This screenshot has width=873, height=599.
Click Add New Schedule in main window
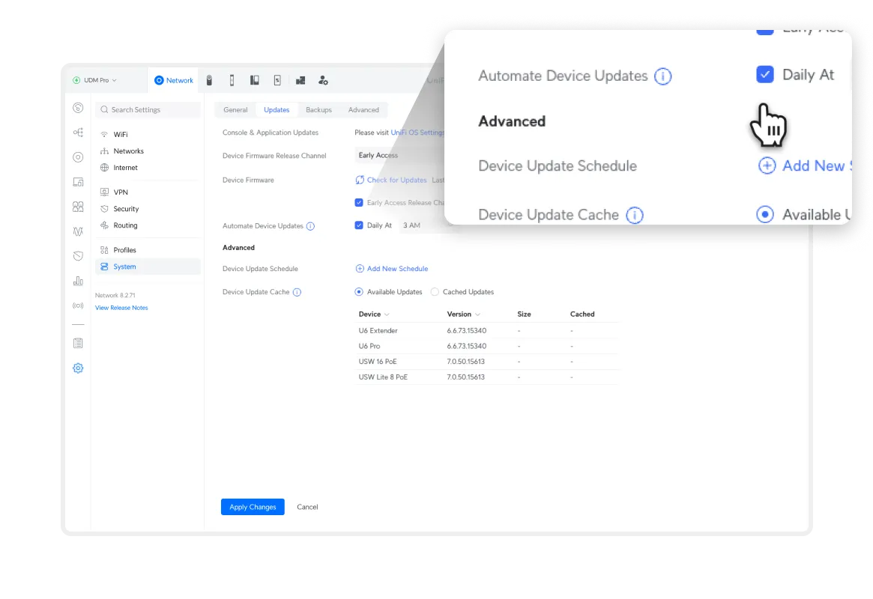(x=391, y=269)
